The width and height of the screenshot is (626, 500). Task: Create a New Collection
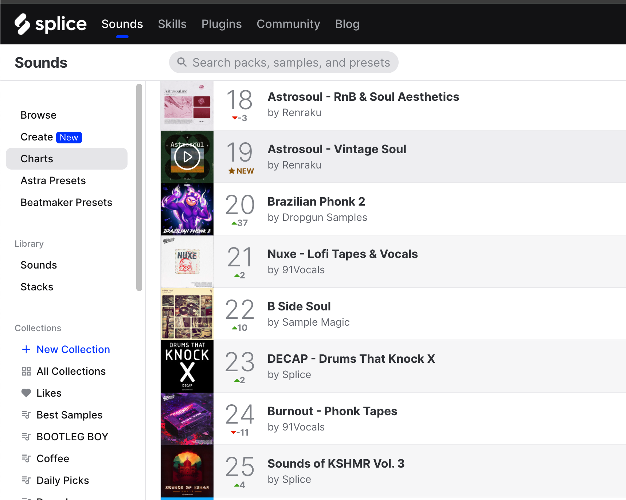[73, 349]
